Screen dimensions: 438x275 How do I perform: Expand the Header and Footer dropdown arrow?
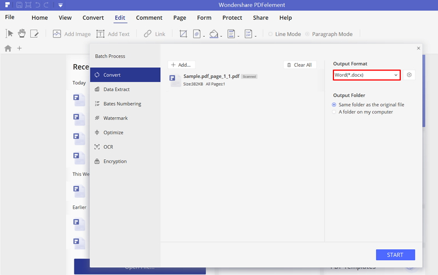pyautogui.click(x=238, y=36)
